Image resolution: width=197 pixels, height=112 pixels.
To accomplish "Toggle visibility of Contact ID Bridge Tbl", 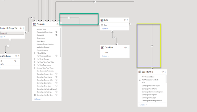I will (x=21, y=28).
